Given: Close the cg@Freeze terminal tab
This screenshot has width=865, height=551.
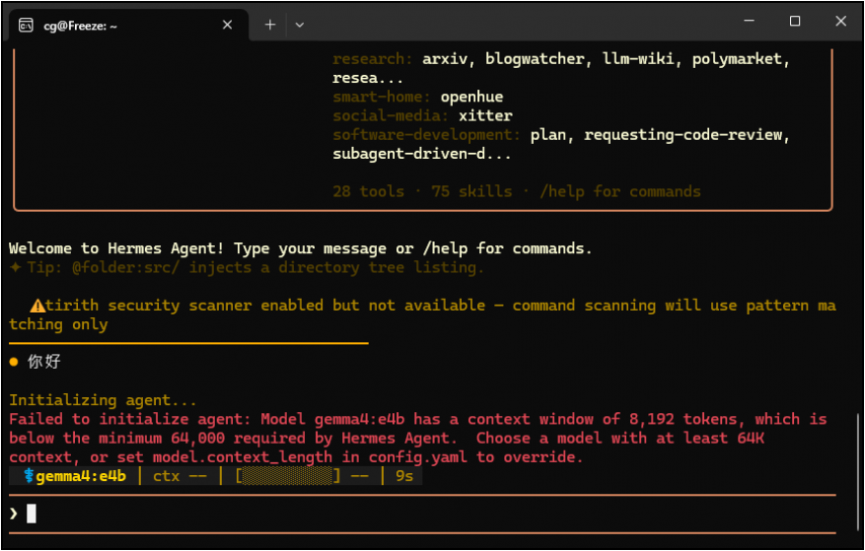Looking at the screenshot, I should [228, 25].
